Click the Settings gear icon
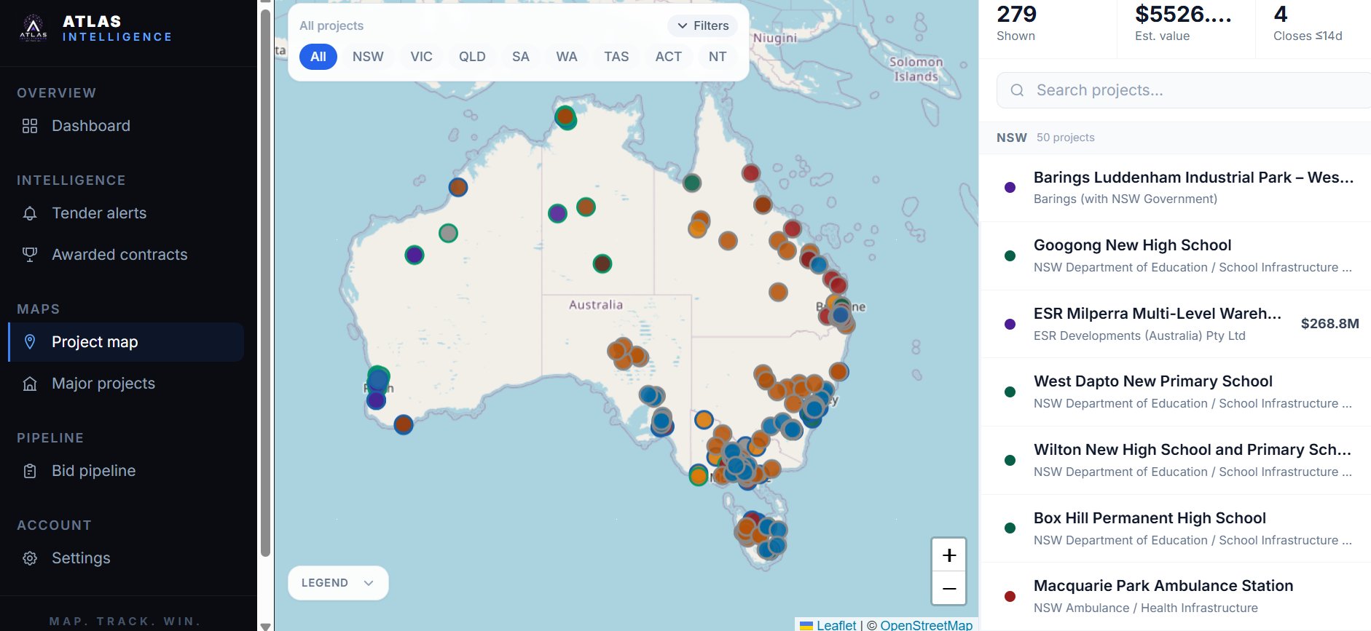Viewport: 1371px width, 631px height. tap(30, 558)
